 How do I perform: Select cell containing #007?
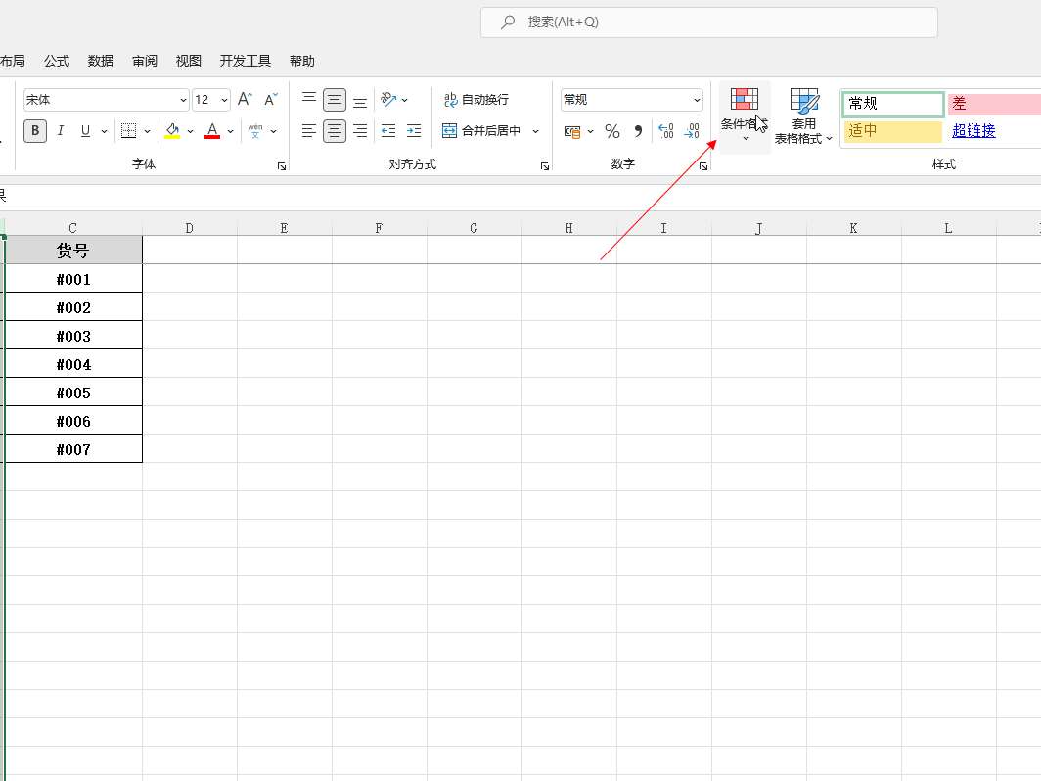point(73,449)
